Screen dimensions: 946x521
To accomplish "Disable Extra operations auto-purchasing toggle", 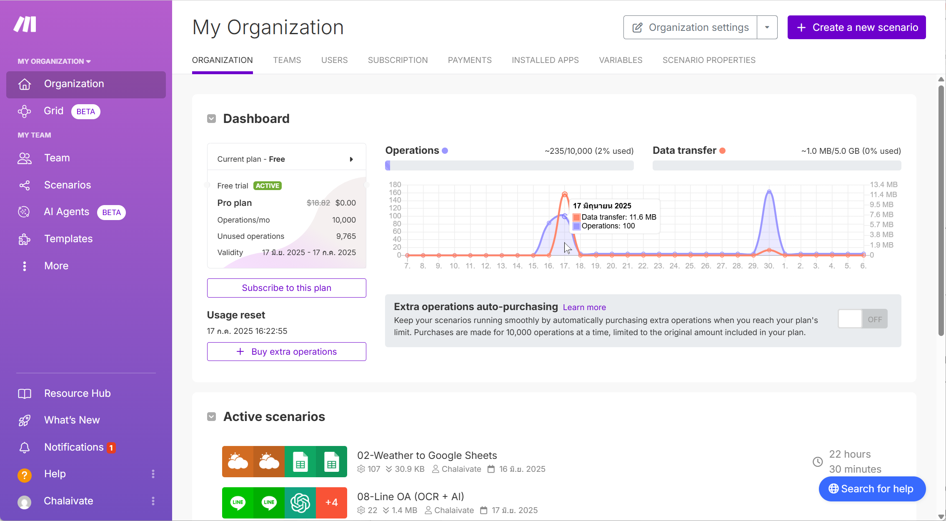I will [862, 319].
